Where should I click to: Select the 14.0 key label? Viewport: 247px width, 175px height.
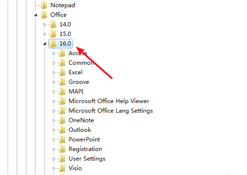pos(65,24)
